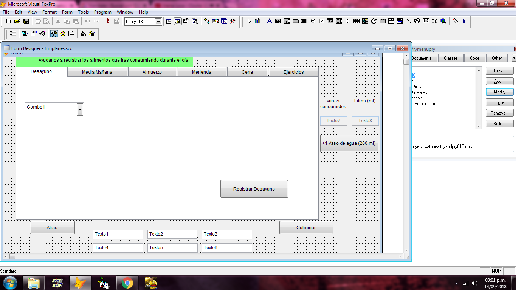Viewport: 524px width, 295px height.
Task: Open the Code tab in Project Manager
Action: click(475, 58)
